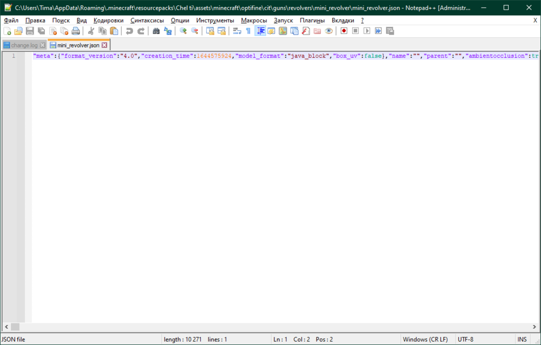Select the mini_revolver.json tab
This screenshot has height=345, width=541.
click(78, 45)
